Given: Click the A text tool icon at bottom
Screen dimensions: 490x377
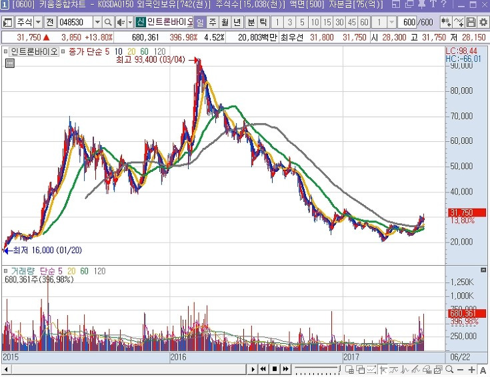Looking at the screenshot, I should point(483,370).
